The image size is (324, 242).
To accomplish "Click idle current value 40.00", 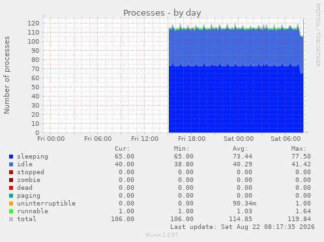I will coord(125,164).
